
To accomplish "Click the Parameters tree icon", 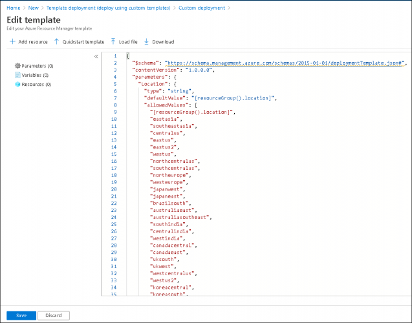I will tap(17, 66).
